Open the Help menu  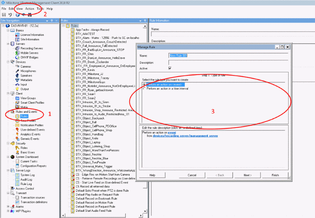click(x=50, y=9)
